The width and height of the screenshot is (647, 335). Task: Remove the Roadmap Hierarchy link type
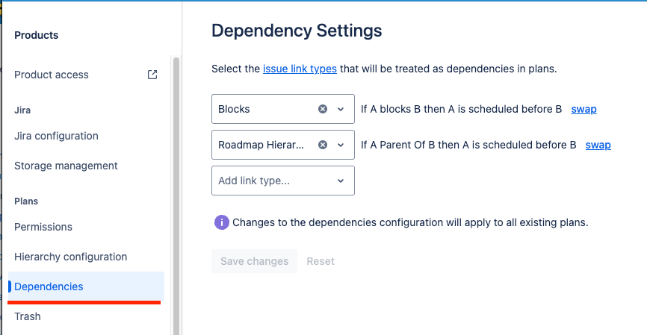pos(323,145)
